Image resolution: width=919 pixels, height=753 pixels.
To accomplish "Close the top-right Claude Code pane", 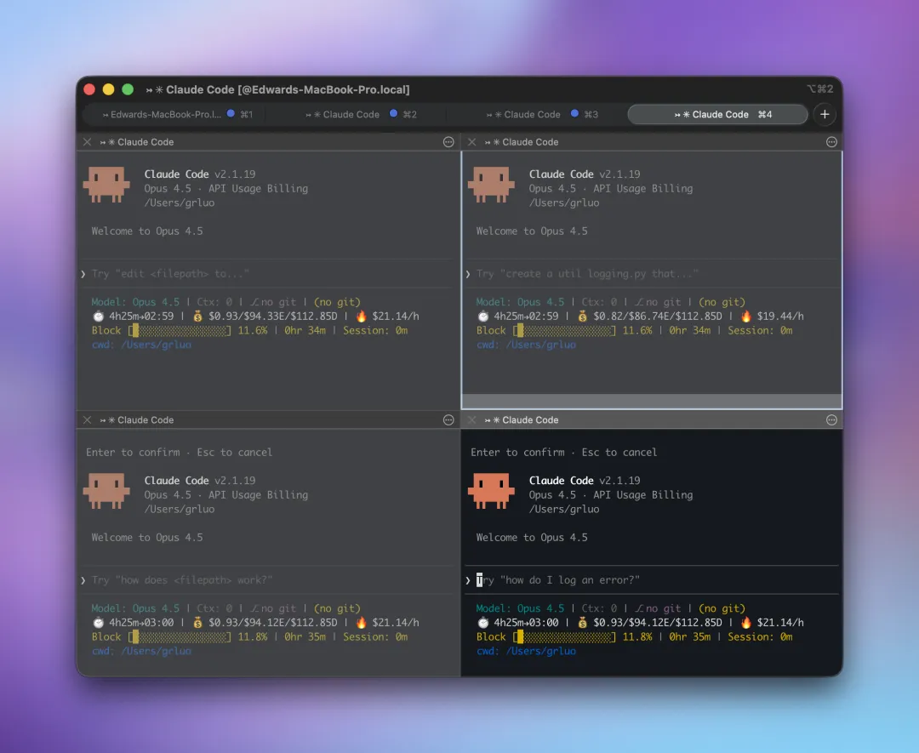I will click(x=471, y=142).
